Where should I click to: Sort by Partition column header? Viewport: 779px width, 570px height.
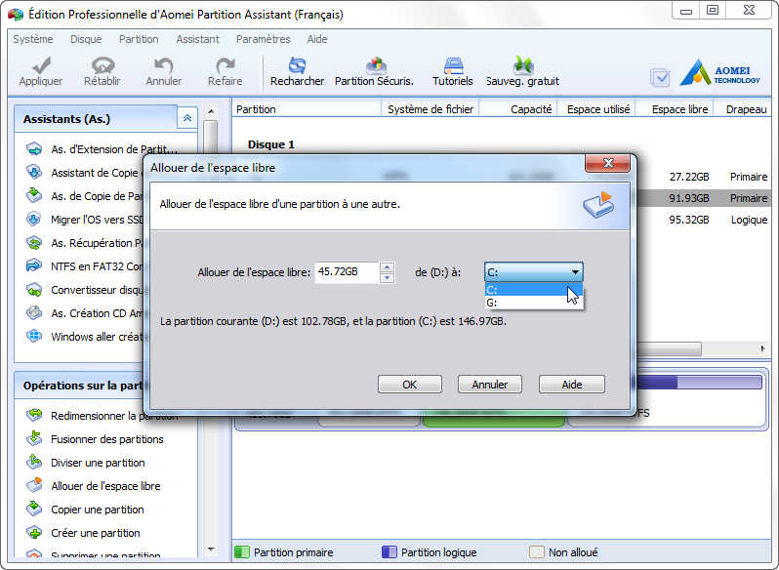tap(307, 109)
